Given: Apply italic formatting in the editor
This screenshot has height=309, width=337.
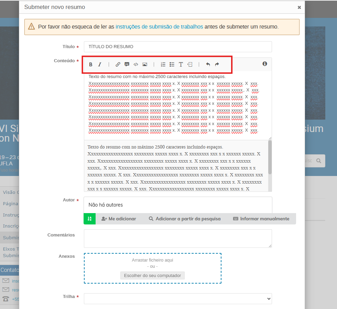Looking at the screenshot, I should 100,64.
